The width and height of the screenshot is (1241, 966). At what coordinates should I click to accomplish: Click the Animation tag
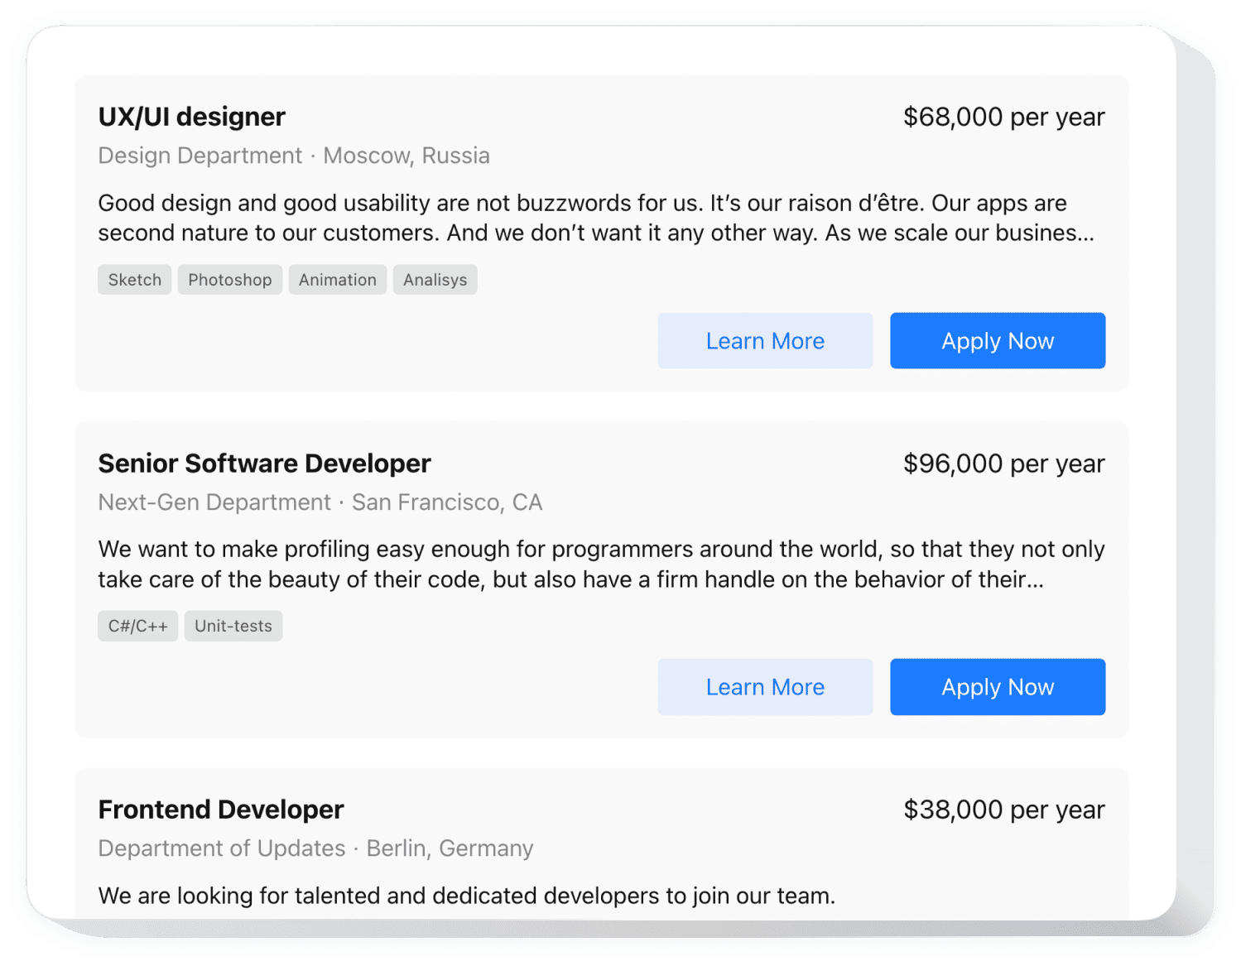pos(337,279)
